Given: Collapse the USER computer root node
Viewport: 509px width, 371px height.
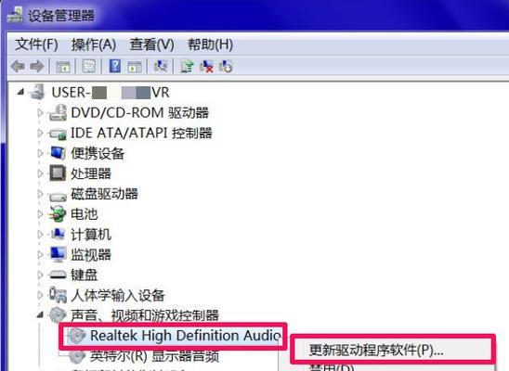Looking at the screenshot, I should point(20,93).
